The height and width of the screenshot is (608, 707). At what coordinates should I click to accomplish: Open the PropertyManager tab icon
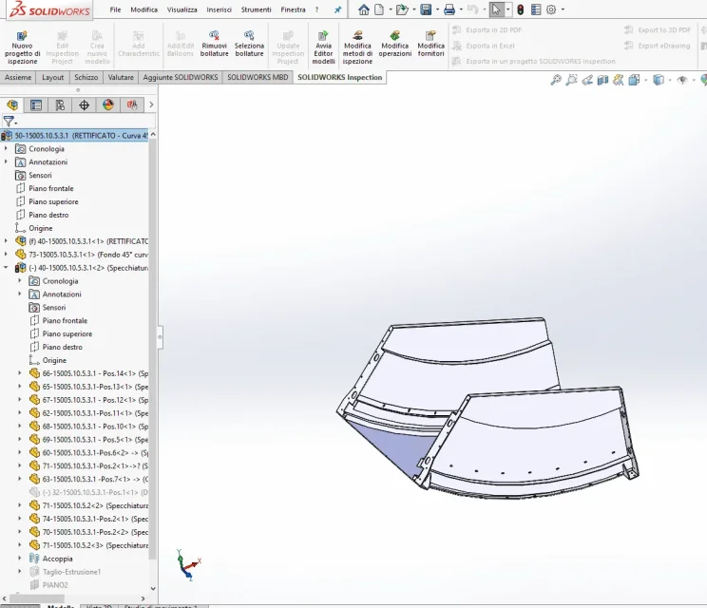[36, 105]
